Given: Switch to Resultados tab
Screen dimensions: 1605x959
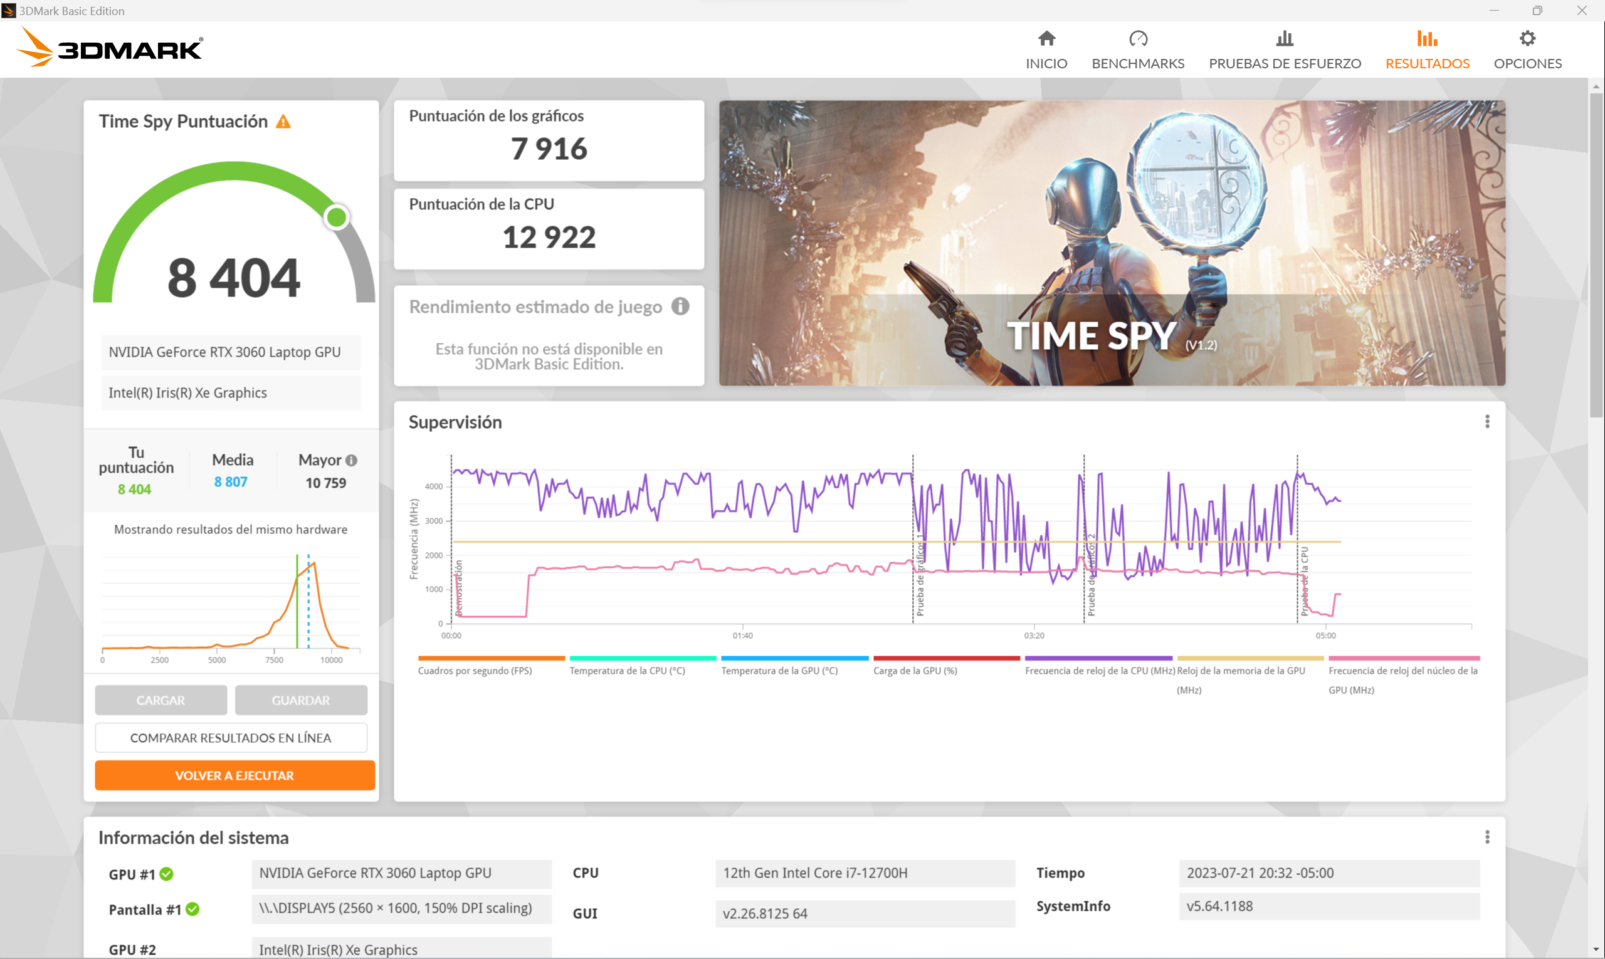Looking at the screenshot, I should [1426, 49].
